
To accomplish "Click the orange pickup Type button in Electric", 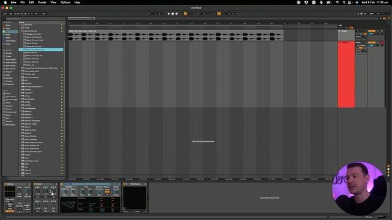I will pos(107,193).
